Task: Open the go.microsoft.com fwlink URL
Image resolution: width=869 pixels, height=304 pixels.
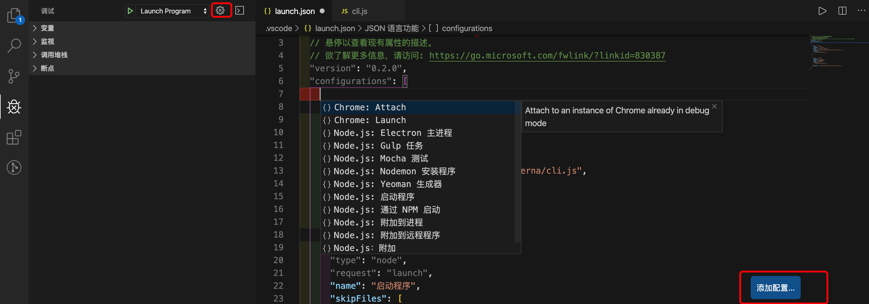Action: click(547, 56)
